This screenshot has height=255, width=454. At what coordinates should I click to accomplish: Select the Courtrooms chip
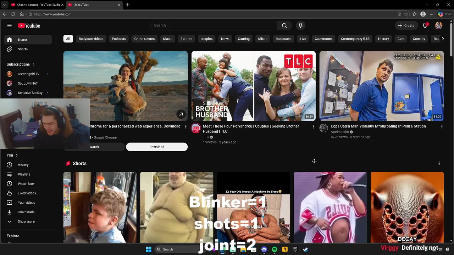tap(323, 39)
